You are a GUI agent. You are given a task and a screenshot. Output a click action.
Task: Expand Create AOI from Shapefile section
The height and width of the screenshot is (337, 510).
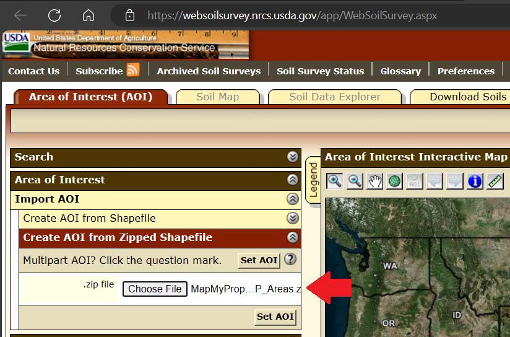pyautogui.click(x=293, y=218)
